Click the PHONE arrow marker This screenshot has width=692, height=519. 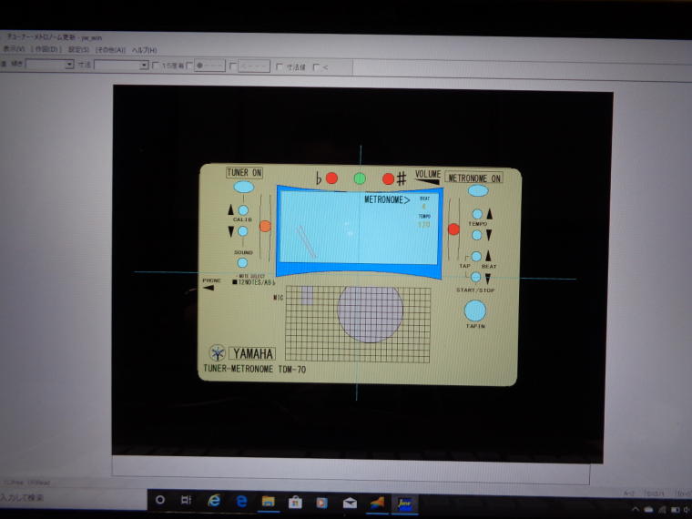(x=209, y=288)
